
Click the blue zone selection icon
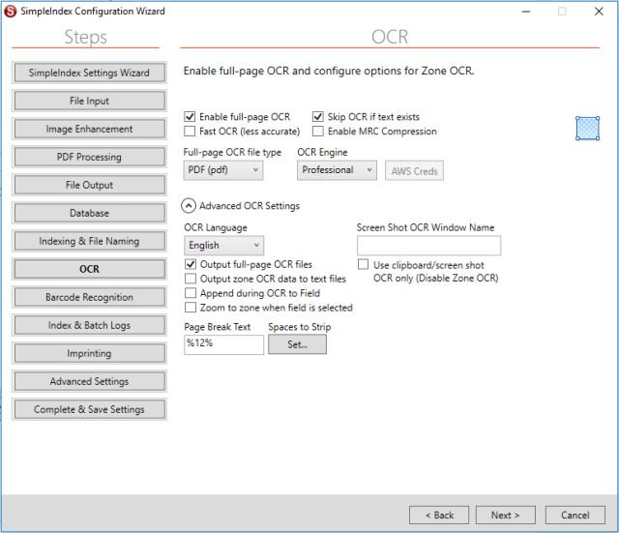tap(587, 128)
